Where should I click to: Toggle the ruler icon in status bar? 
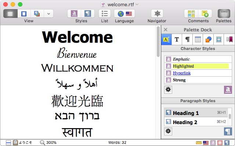pos(199,143)
